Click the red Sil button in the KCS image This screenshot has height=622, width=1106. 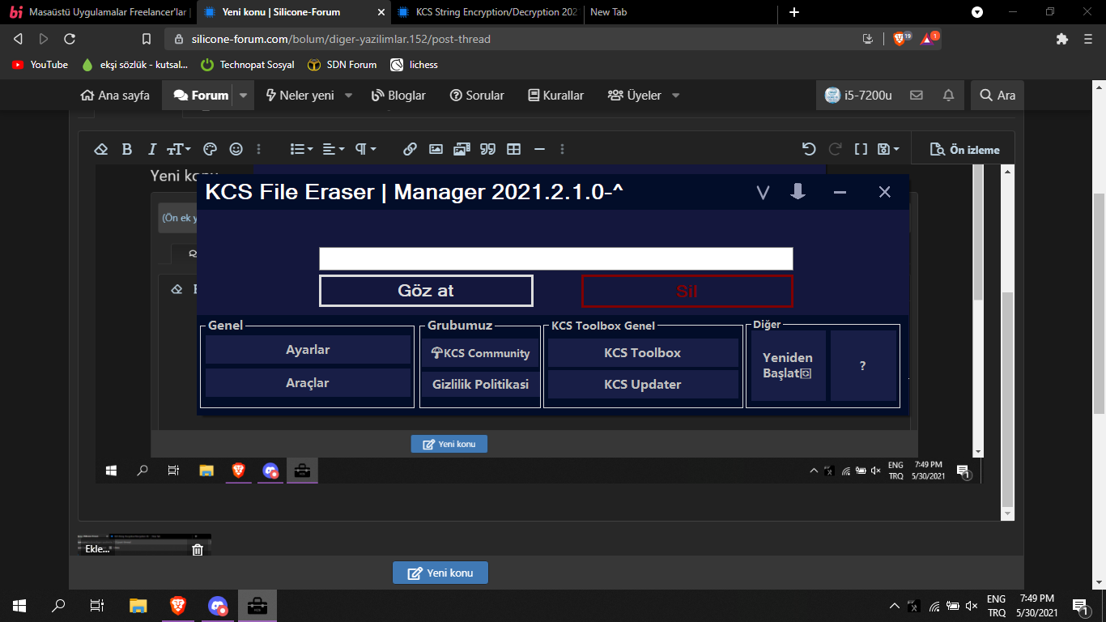(687, 292)
